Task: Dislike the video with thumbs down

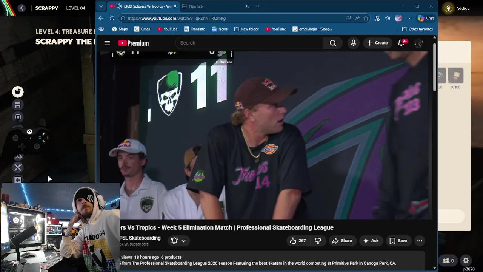Action: click(318, 241)
